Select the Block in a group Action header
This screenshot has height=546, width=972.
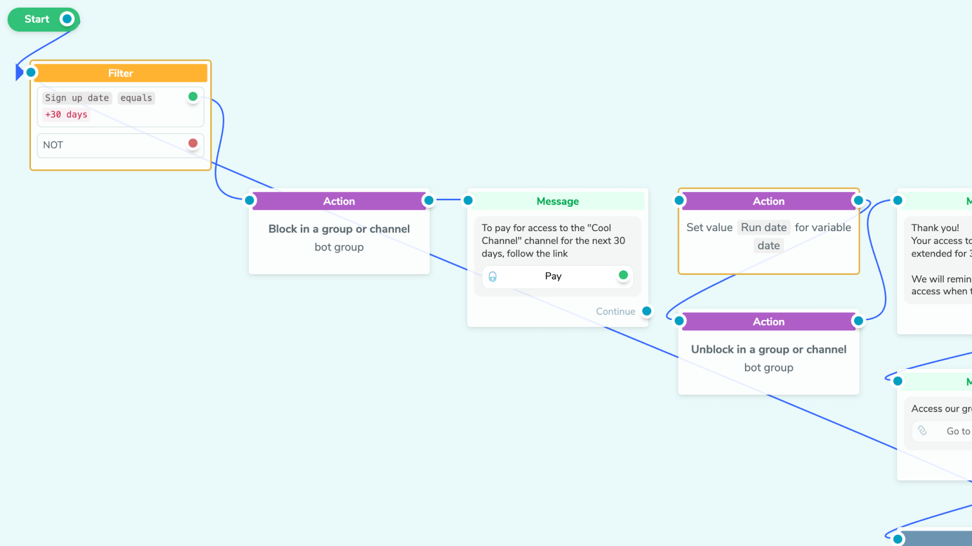pyautogui.click(x=339, y=201)
